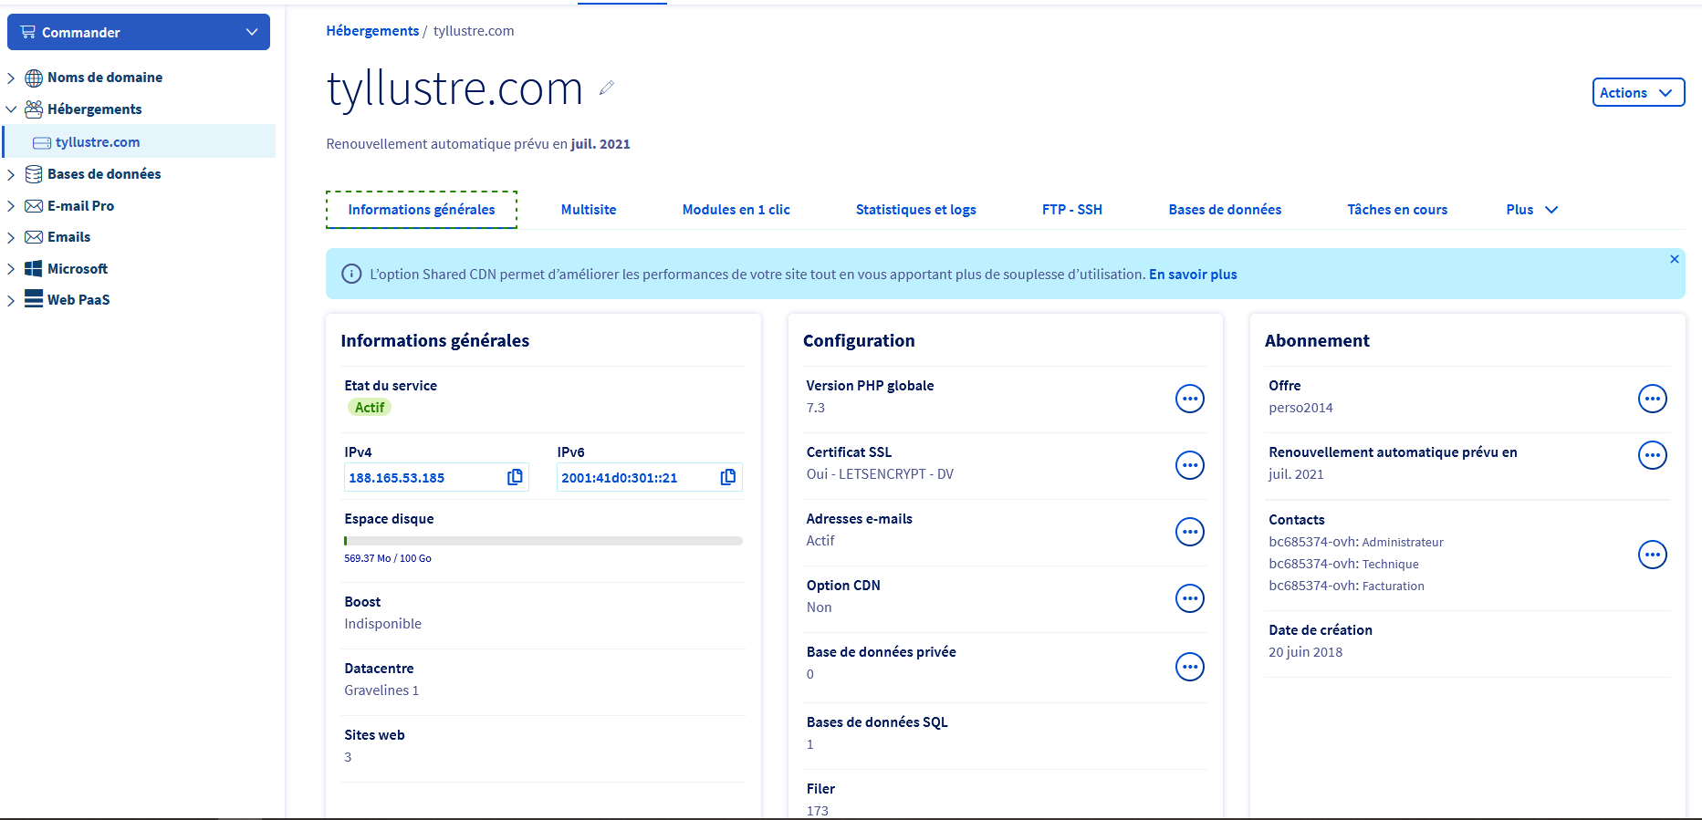Open the Commander dropdown
The width and height of the screenshot is (1702, 820).
click(139, 32)
